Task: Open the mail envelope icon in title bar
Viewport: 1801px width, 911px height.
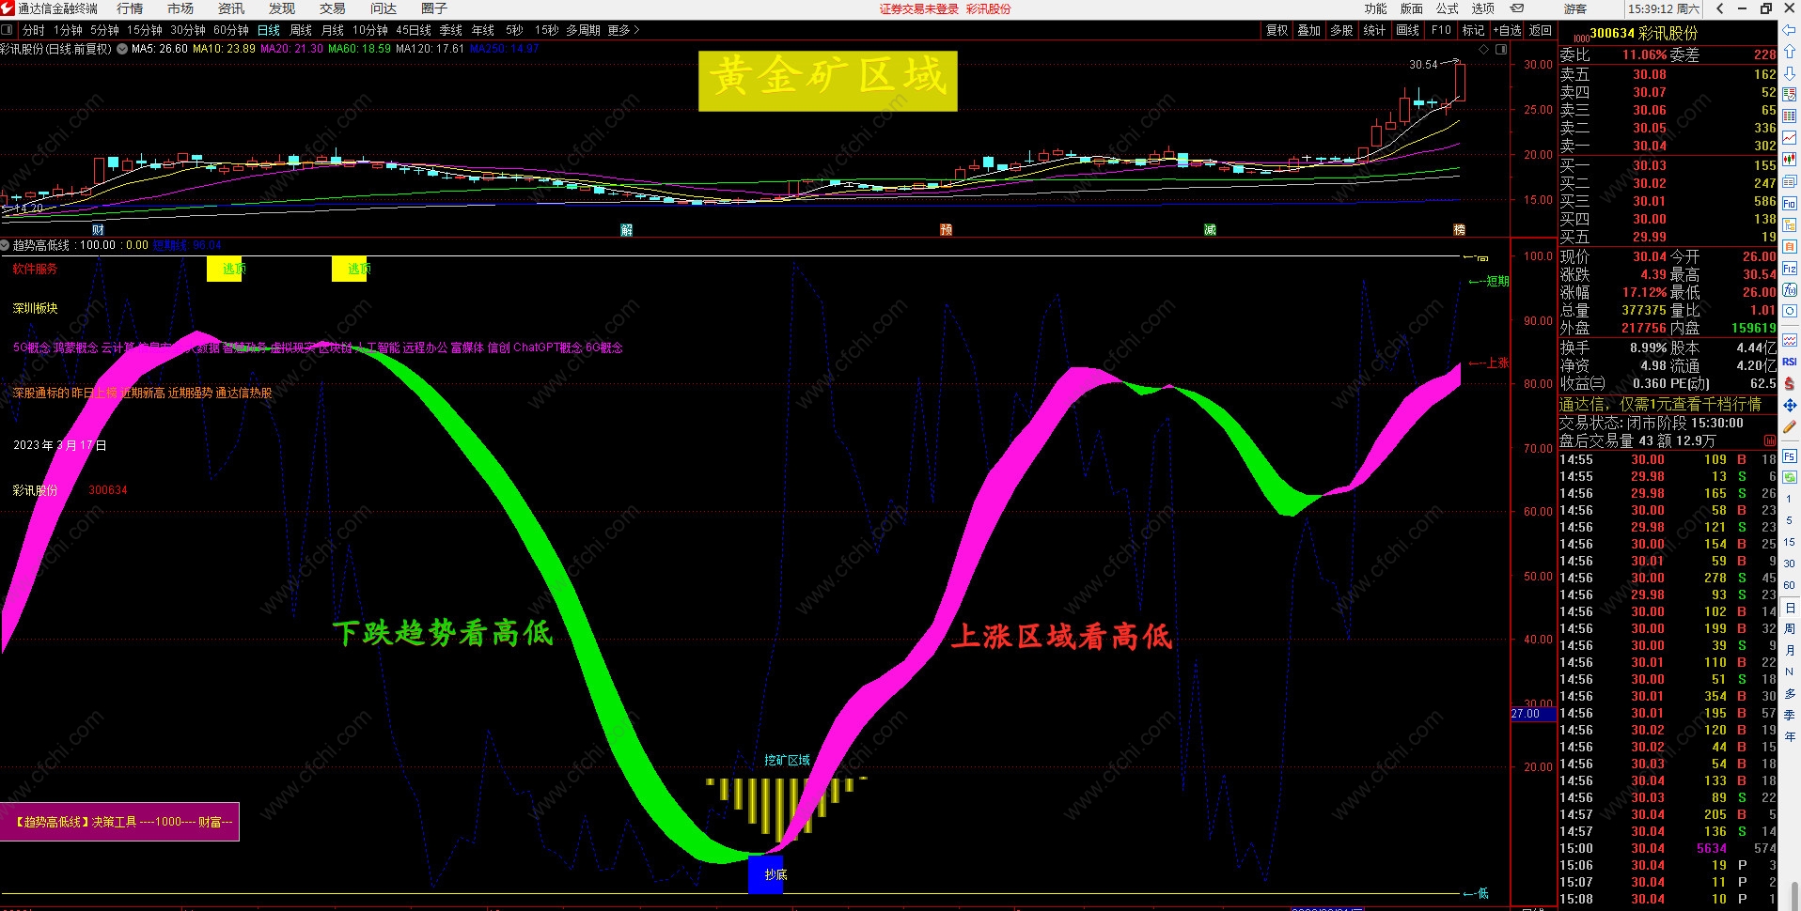Action: 1517,8
